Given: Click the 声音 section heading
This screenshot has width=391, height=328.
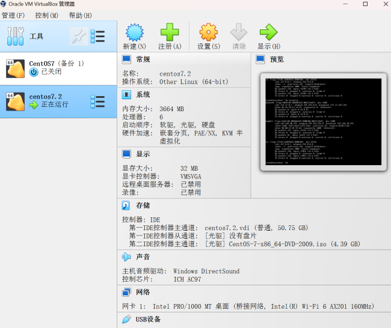Looking at the screenshot, I should pos(143,257).
